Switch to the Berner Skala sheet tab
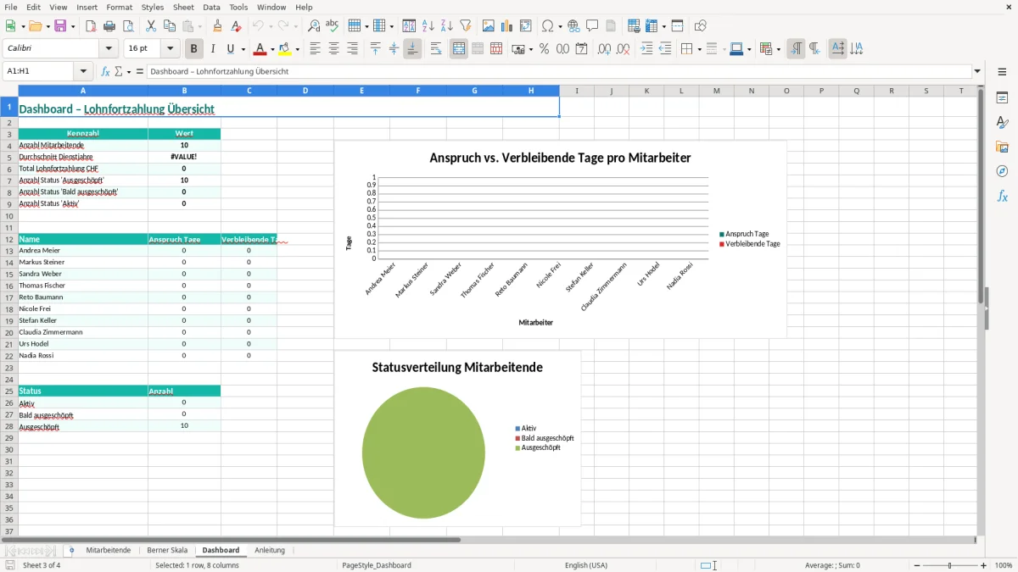Viewport: 1018px width, 572px height. click(167, 550)
